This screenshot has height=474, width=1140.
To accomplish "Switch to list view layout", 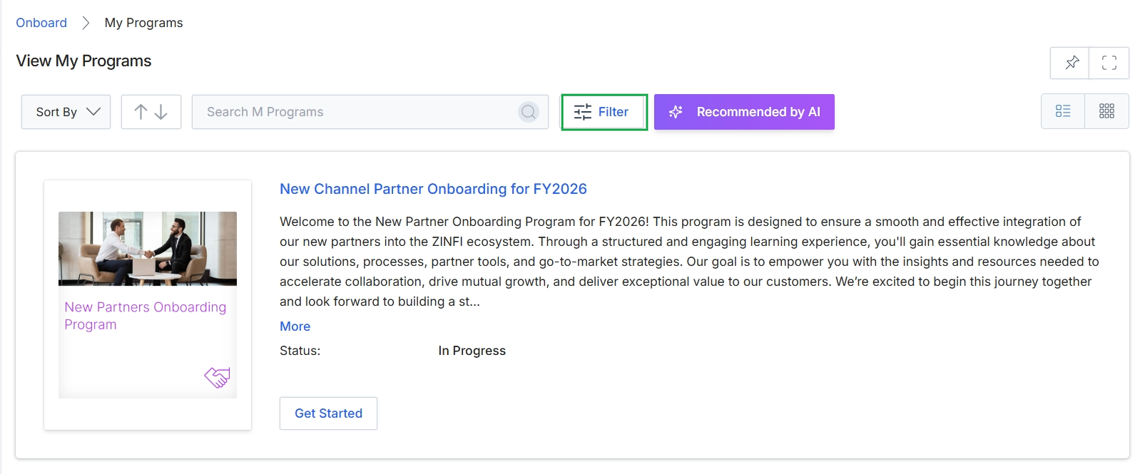I will click(x=1063, y=111).
